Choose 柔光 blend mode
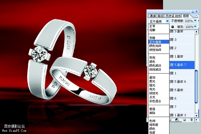Viewport: 201px width, 134px height. click(x=159, y=81)
